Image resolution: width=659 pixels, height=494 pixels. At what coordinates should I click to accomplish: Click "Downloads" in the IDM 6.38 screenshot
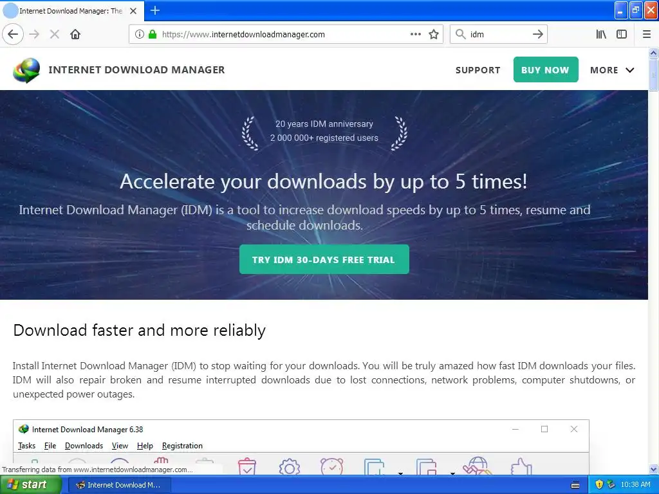coord(84,446)
